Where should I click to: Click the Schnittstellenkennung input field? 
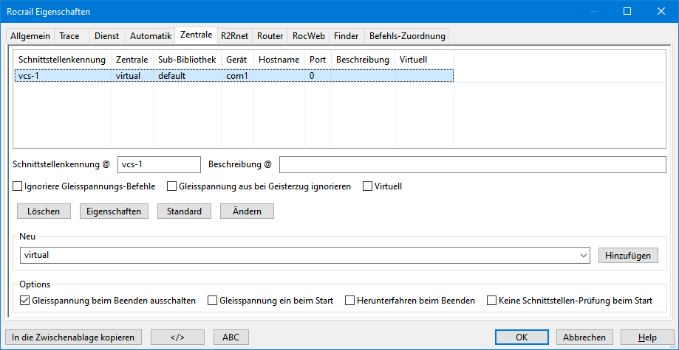(x=159, y=164)
